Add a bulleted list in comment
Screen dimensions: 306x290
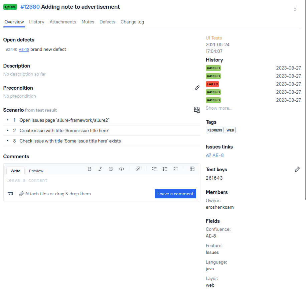click(154, 169)
